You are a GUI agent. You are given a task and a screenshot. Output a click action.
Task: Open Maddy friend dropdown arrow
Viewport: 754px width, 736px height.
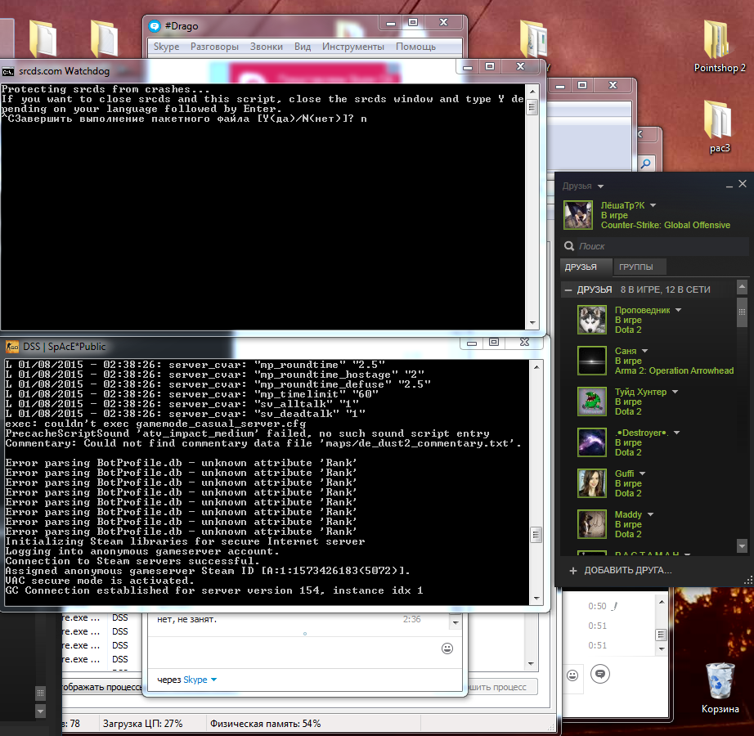click(650, 514)
